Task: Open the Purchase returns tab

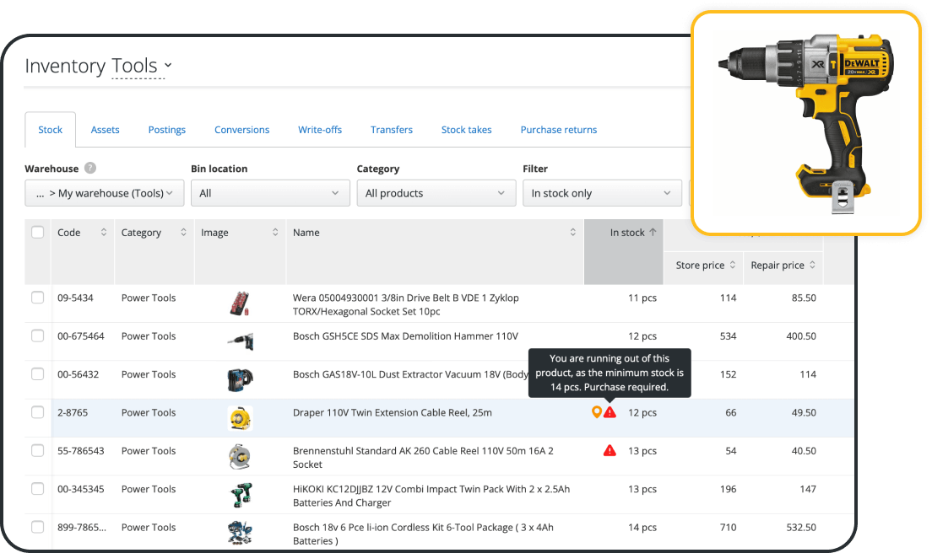Action: 559,130
